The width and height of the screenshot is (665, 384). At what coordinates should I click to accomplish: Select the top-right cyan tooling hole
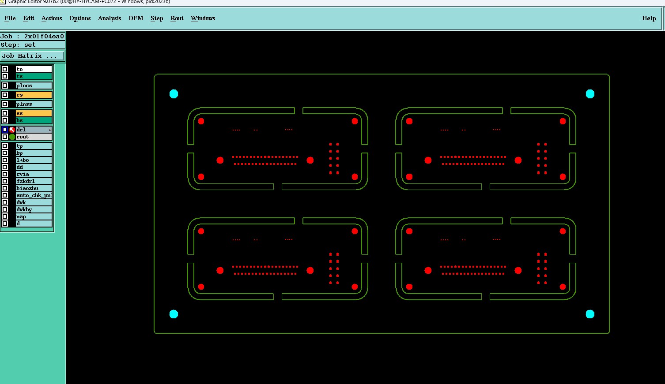tap(590, 94)
